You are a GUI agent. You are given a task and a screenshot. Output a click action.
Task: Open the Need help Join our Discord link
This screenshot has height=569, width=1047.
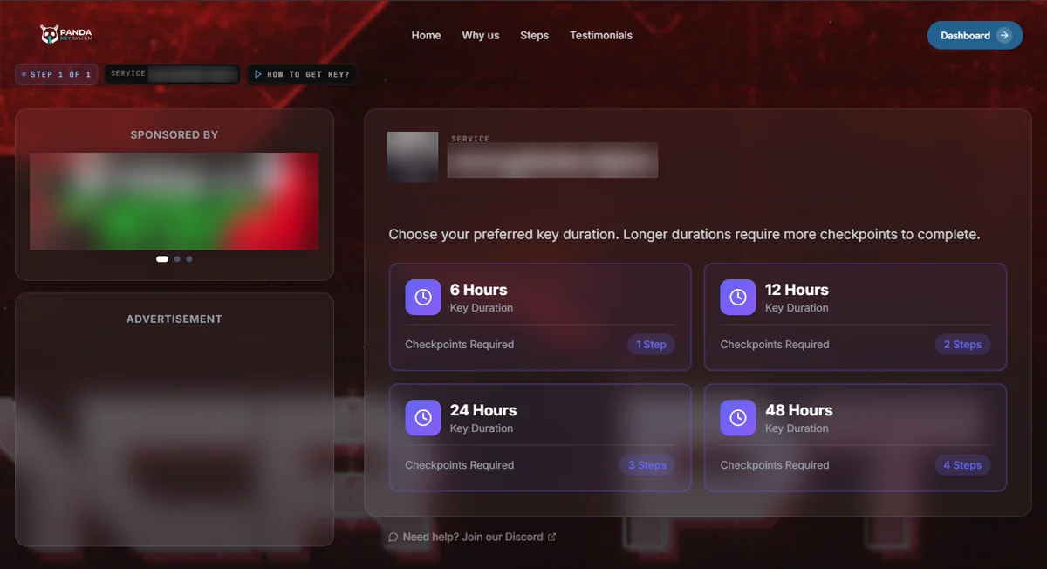click(472, 537)
